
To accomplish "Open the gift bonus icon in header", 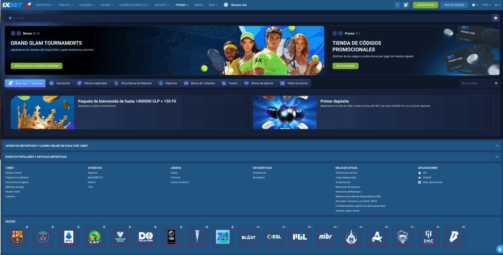I will point(406,5).
